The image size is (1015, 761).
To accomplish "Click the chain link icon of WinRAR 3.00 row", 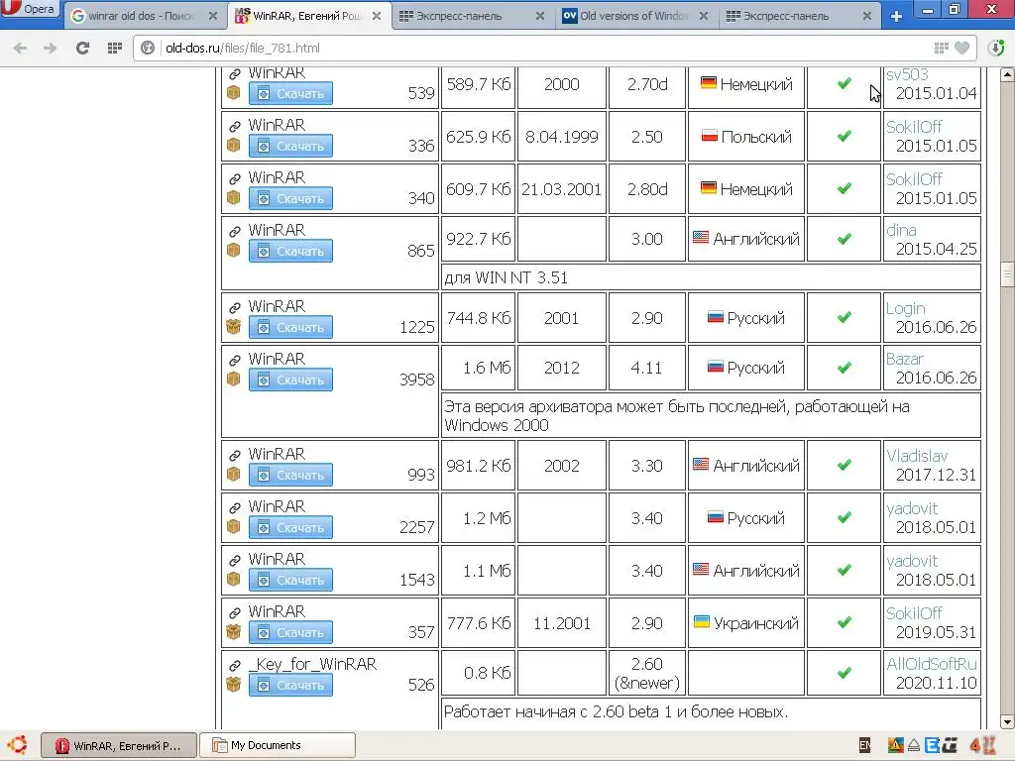I will point(234,231).
